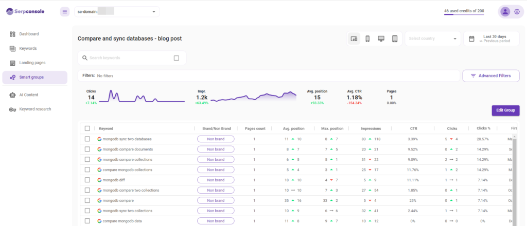The image size is (527, 226).
Task: Toggle the hamburger sidebar menu button
Action: click(64, 11)
